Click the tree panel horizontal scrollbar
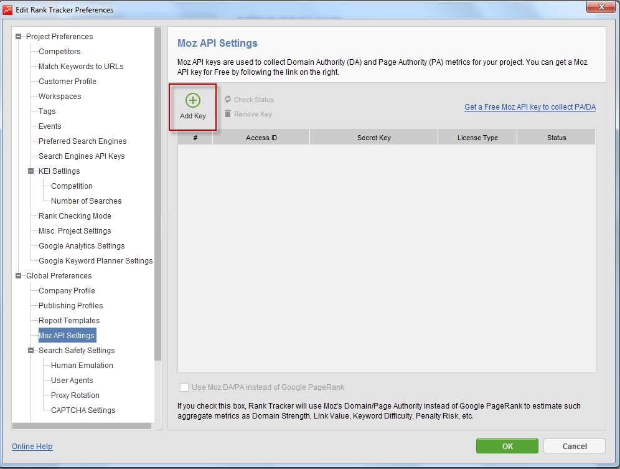Viewport: 620px width, 469px height. (82, 426)
